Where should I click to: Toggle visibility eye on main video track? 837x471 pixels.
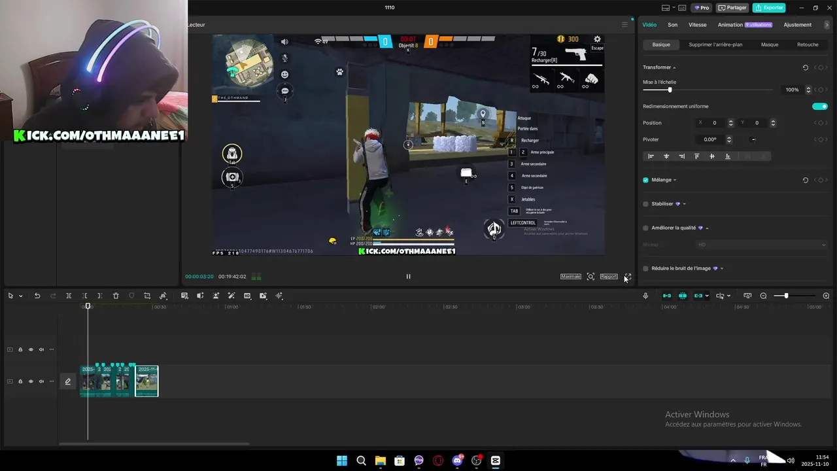31,381
